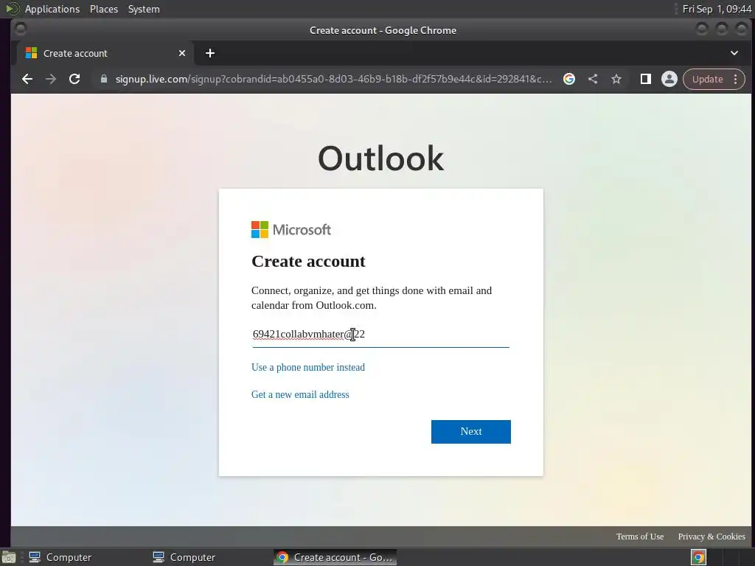
Task: Open the Applications menu
Action: click(x=52, y=9)
